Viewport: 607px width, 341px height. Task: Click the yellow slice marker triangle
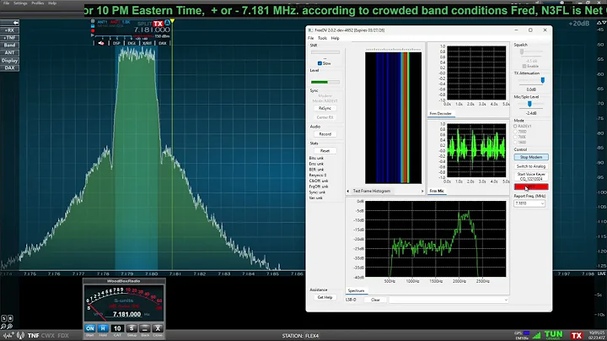(x=172, y=21)
